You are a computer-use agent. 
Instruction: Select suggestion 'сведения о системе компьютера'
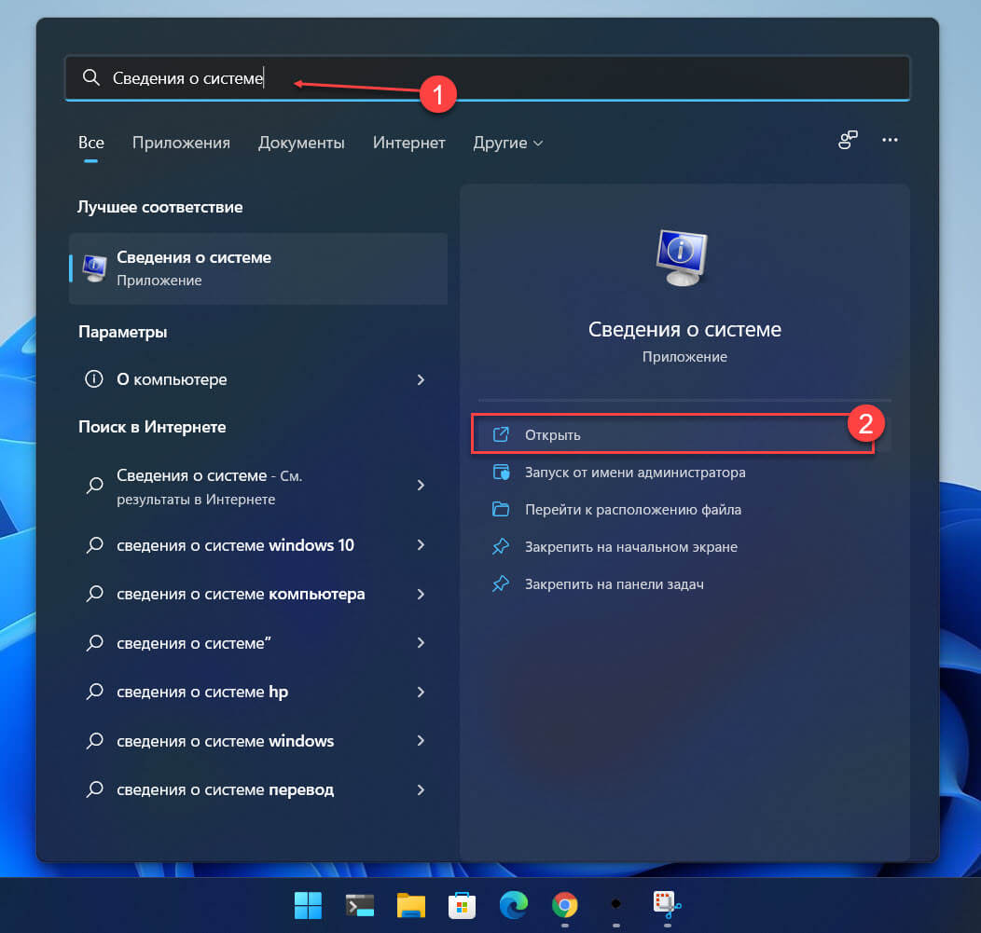(x=258, y=594)
